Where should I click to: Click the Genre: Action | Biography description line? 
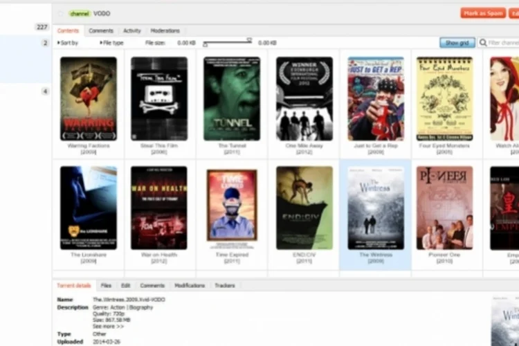click(x=122, y=307)
